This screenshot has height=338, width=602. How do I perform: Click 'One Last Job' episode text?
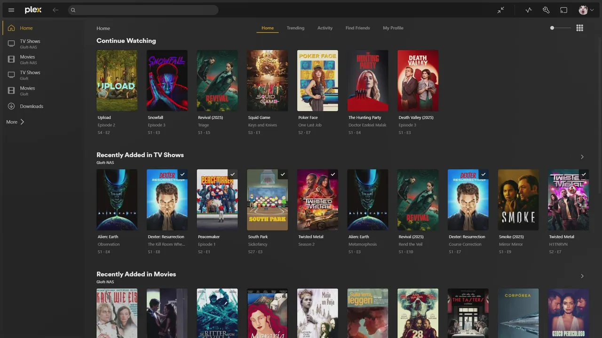click(x=310, y=125)
